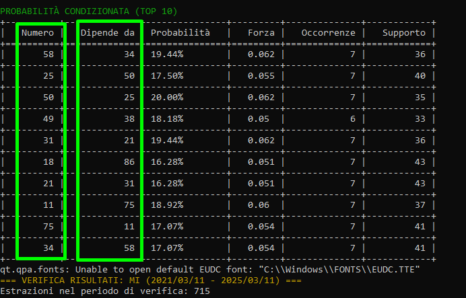
Task: Select the Forza value 0.06 in row 11
Action: click(259, 204)
